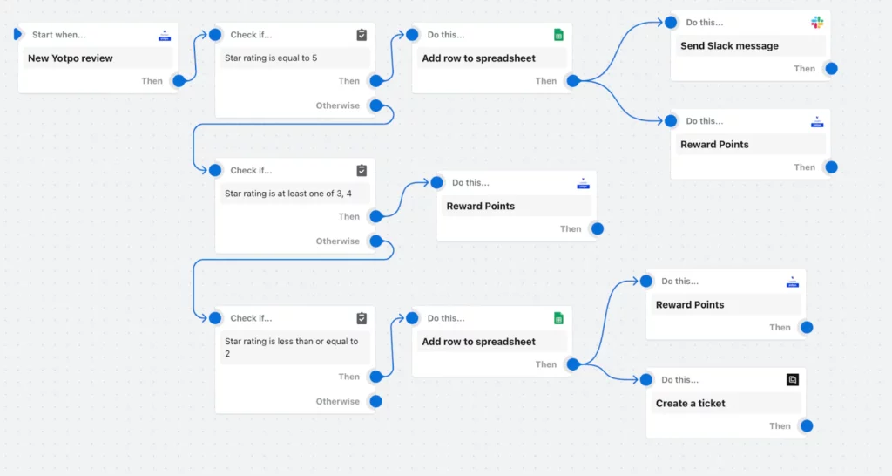
Task: Click clipboard icon on 'less than or equal to 2' condition
Action: tap(362, 318)
